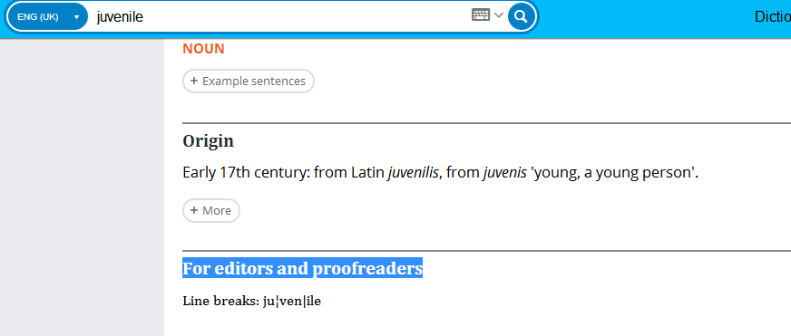Screen dimensions: 791x336
Task: Show more origin details with More button
Action: tap(210, 211)
